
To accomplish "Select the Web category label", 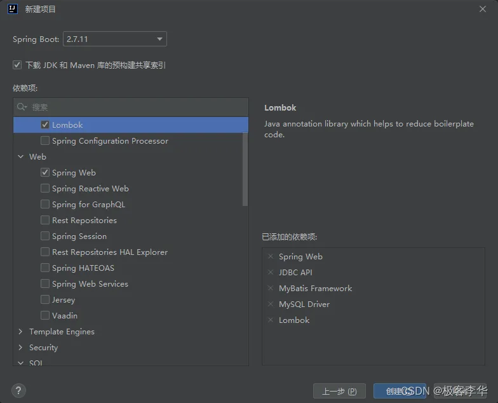I will click(x=38, y=156).
